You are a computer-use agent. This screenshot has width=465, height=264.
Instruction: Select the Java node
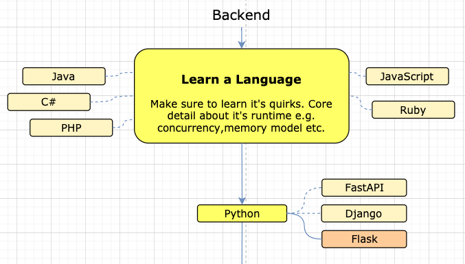click(x=64, y=76)
